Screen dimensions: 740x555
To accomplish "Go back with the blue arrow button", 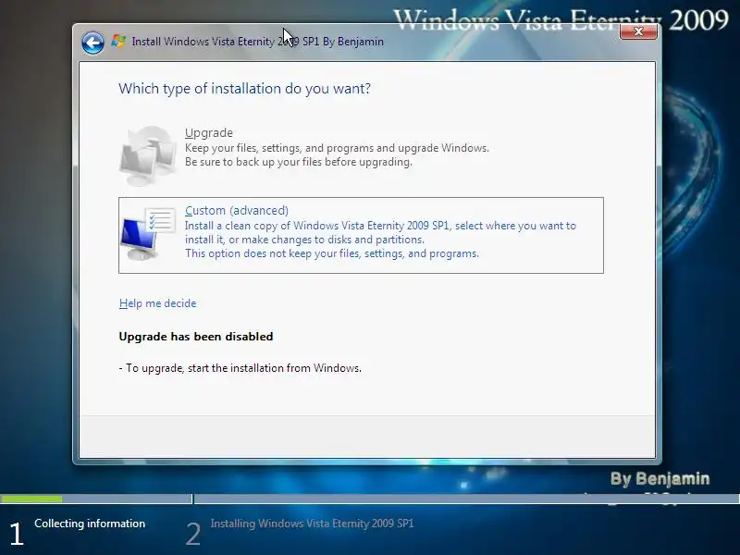I will click(x=92, y=43).
